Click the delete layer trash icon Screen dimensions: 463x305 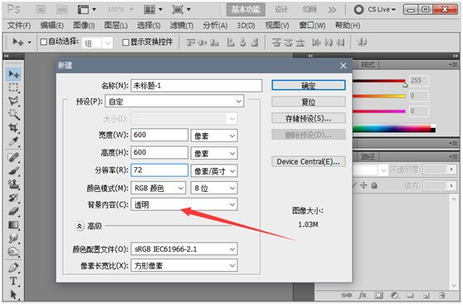(x=441, y=295)
